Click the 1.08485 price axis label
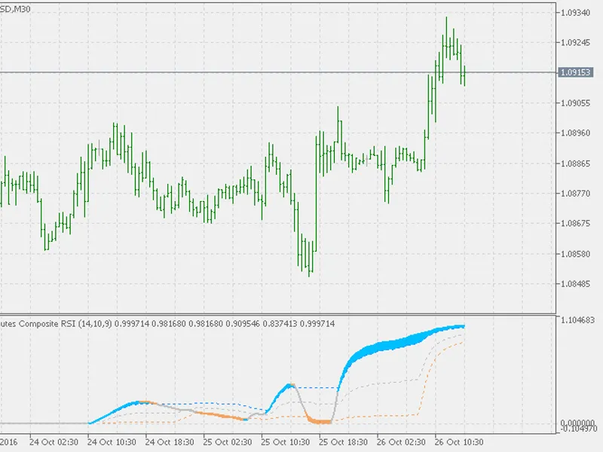 tap(575, 284)
